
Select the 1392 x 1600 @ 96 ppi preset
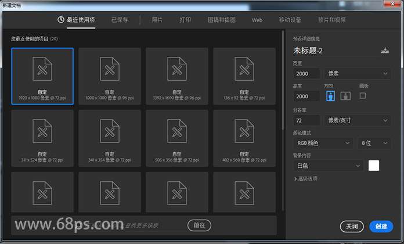coord(177,76)
